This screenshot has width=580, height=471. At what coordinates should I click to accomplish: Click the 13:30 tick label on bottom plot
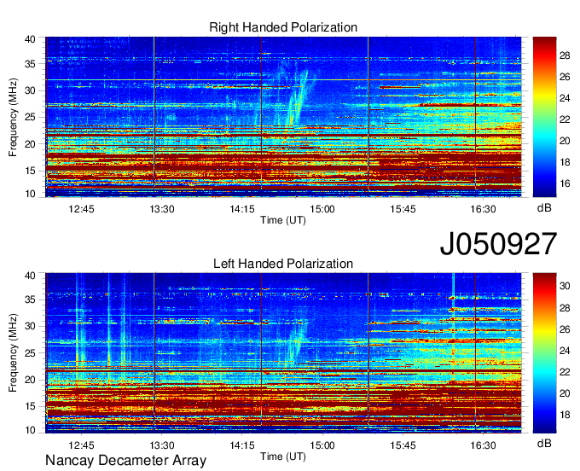pyautogui.click(x=162, y=445)
